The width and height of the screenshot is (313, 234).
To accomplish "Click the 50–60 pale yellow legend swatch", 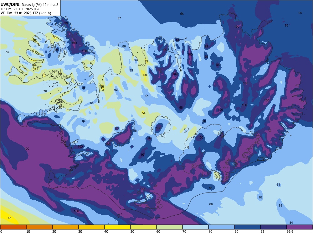I will pos(144,227).
